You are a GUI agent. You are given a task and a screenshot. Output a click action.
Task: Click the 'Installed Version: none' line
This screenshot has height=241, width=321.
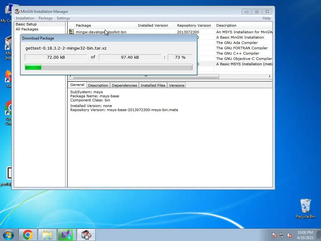tap(91, 106)
